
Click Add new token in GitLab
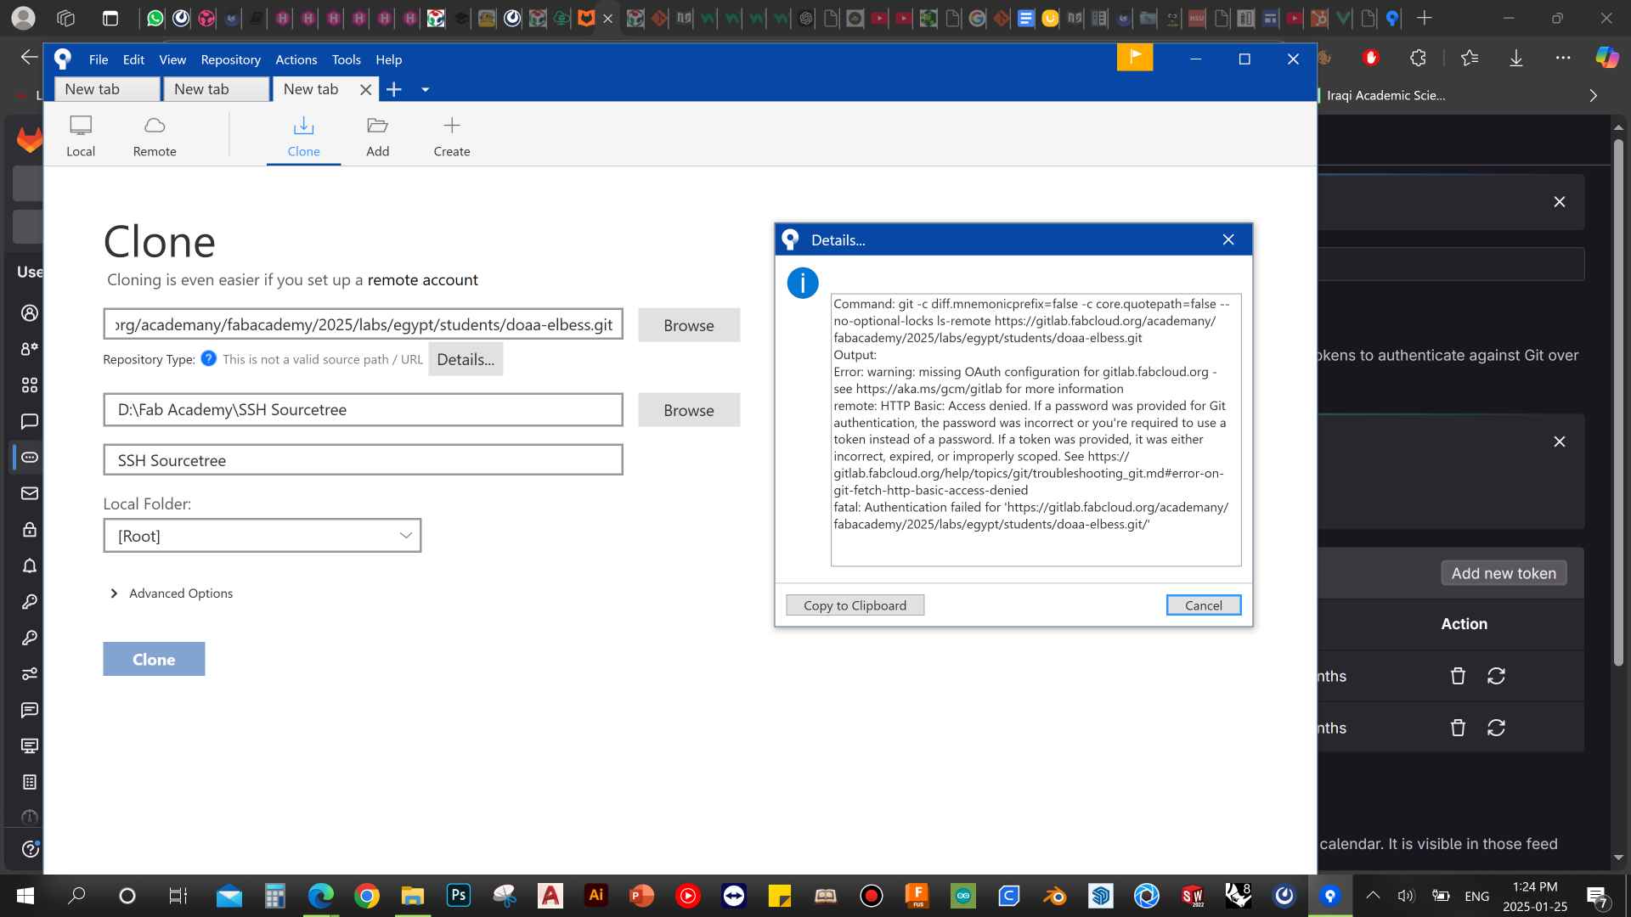[1504, 573]
